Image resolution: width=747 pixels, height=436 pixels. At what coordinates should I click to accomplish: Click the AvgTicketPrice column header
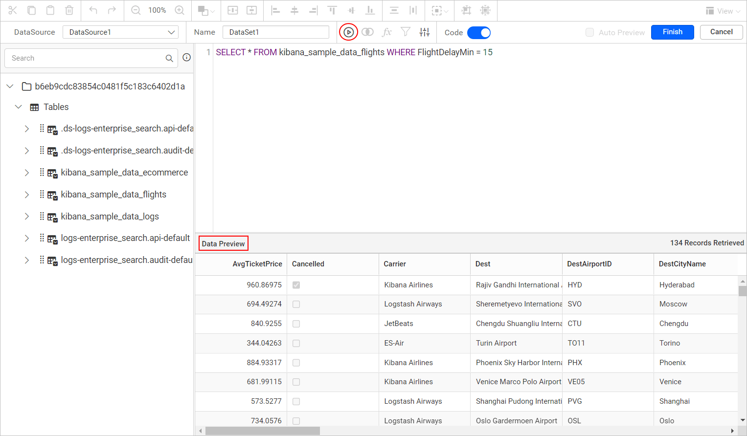coord(241,264)
